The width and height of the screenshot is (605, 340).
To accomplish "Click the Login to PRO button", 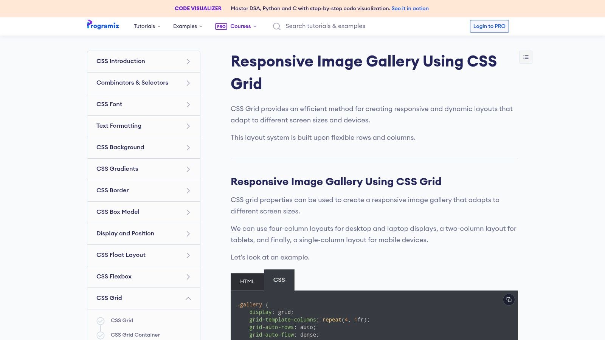I will click(489, 26).
